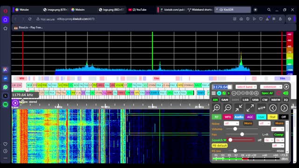Open the off dropdown on the Volume row
This screenshot has width=299, height=168.
pyautogui.click(x=278, y=129)
